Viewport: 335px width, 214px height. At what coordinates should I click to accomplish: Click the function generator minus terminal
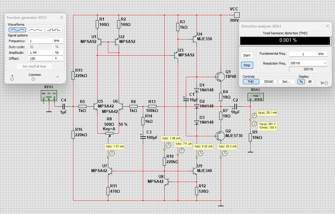[57, 80]
